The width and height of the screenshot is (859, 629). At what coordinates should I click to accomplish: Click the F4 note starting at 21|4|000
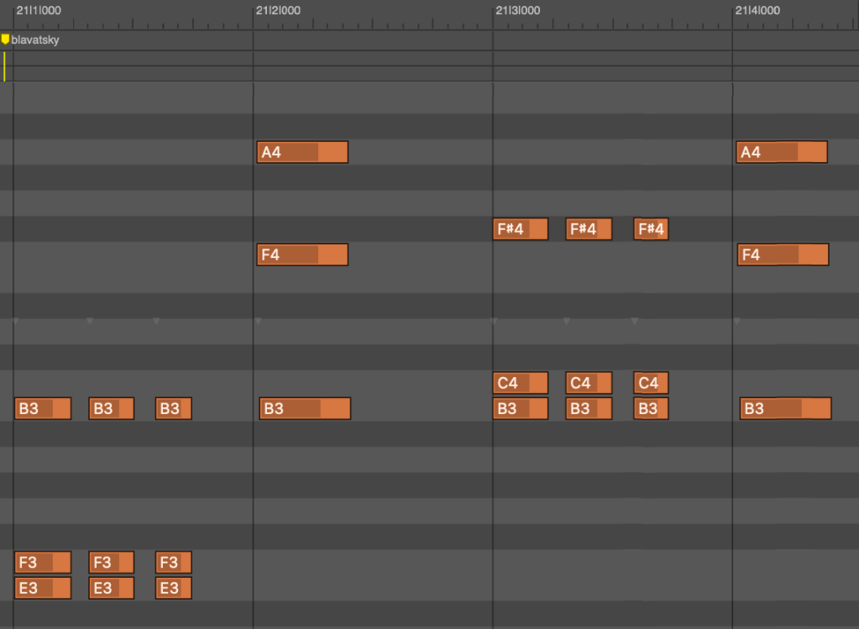[x=783, y=254]
